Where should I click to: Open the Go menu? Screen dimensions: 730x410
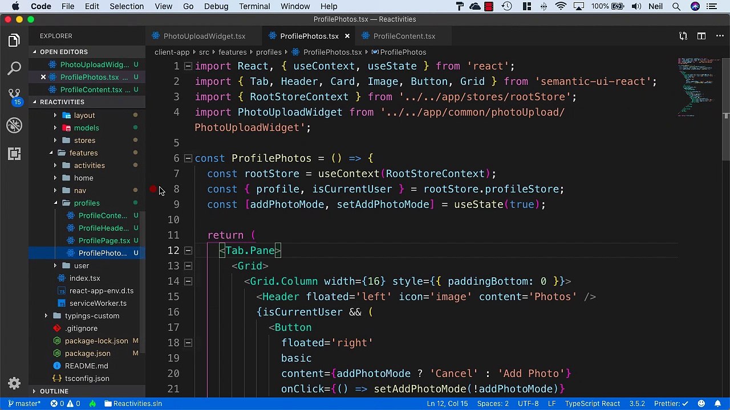pyautogui.click(x=188, y=6)
